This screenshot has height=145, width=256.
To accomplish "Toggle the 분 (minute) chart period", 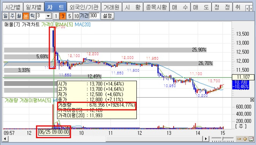I will 25,16.
